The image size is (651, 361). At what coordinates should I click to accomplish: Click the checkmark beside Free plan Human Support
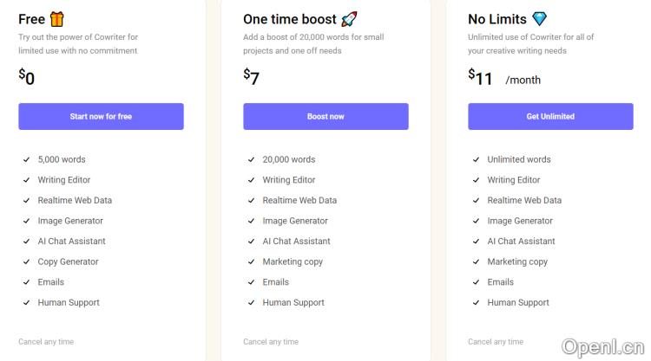pos(26,303)
